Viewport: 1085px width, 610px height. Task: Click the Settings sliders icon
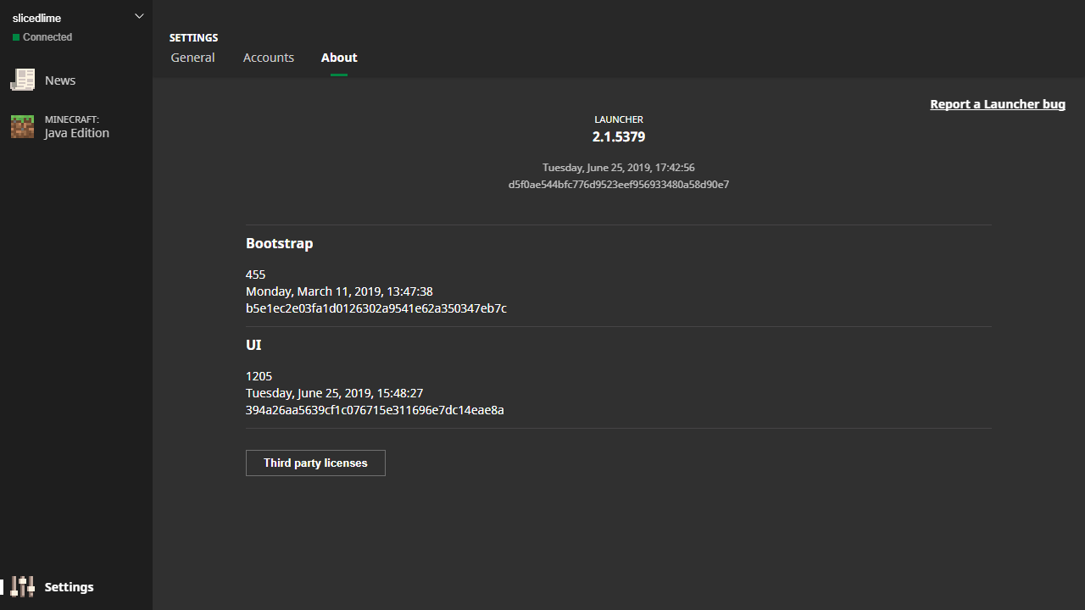pyautogui.click(x=23, y=586)
